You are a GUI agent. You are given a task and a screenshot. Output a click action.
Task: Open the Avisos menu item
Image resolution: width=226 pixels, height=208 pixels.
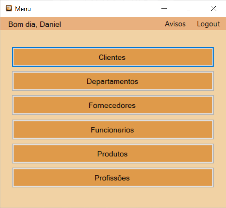pyautogui.click(x=175, y=24)
